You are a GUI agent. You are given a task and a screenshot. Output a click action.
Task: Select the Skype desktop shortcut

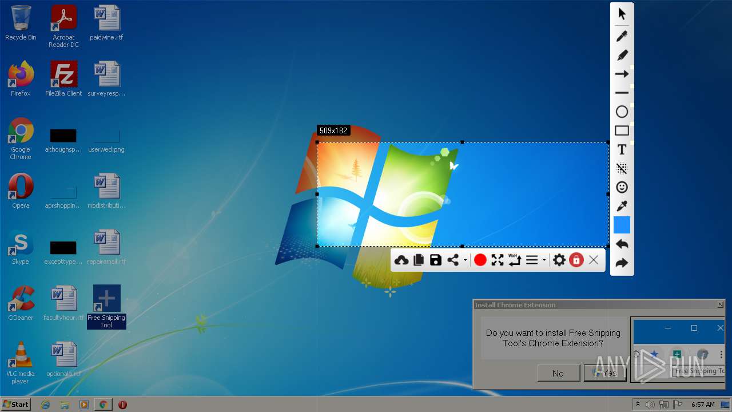point(21,247)
